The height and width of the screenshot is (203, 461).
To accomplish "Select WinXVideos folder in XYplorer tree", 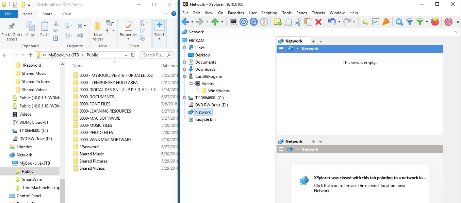I will [x=215, y=91].
